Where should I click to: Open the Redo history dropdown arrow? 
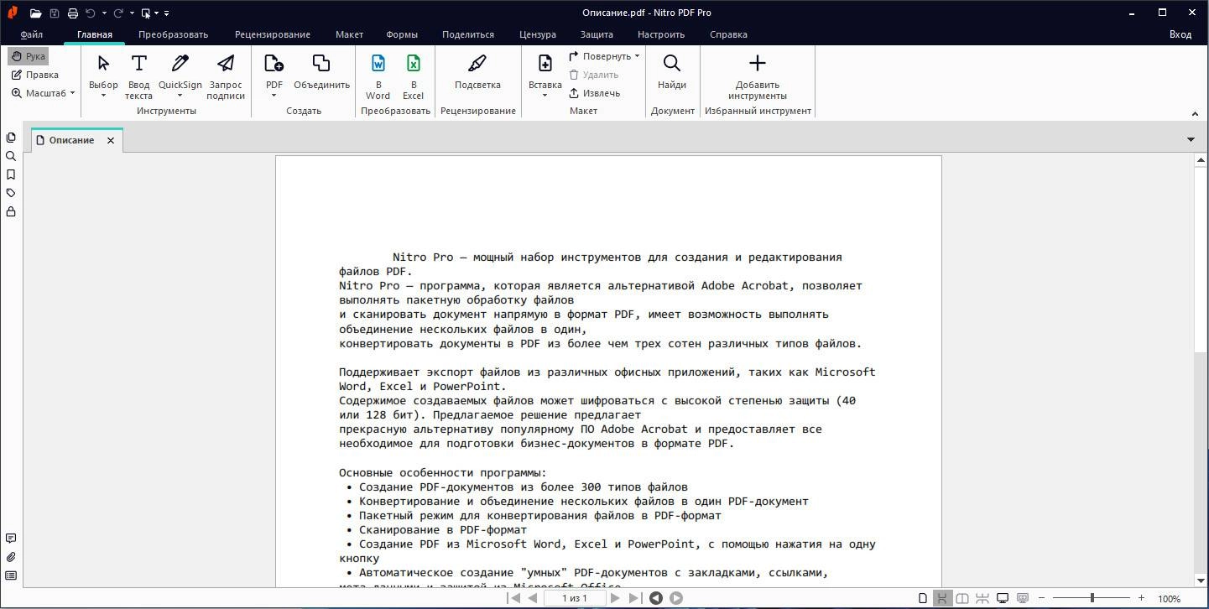pyautogui.click(x=132, y=13)
